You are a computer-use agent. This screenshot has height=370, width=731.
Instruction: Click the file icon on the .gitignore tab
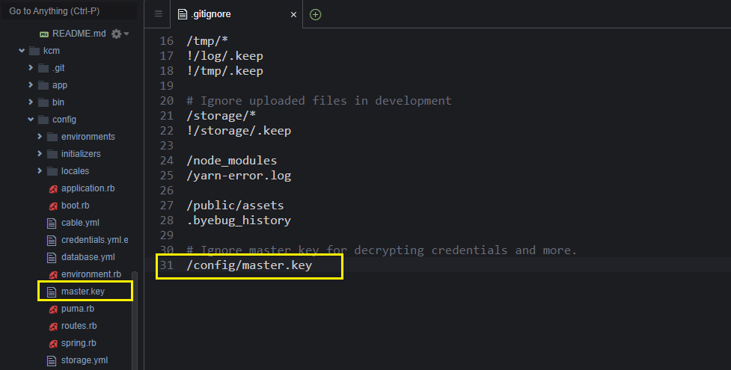(x=183, y=14)
